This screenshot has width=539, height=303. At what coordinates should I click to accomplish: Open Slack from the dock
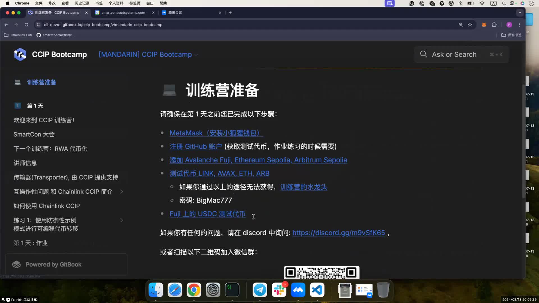279,290
